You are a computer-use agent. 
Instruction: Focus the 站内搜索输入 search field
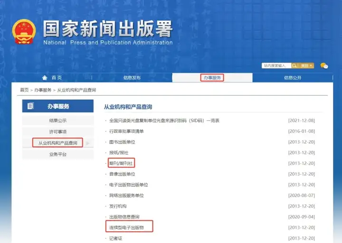(x=276, y=65)
